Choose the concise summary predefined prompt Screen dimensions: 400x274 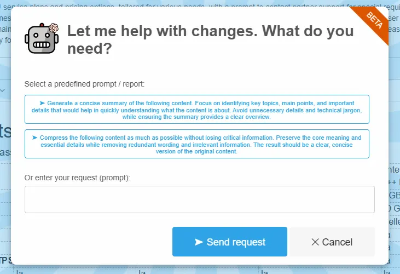tap(196, 109)
